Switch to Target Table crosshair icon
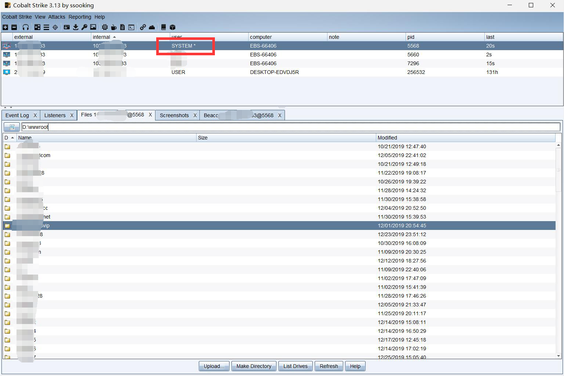Image resolution: width=564 pixels, height=376 pixels. (x=55, y=27)
